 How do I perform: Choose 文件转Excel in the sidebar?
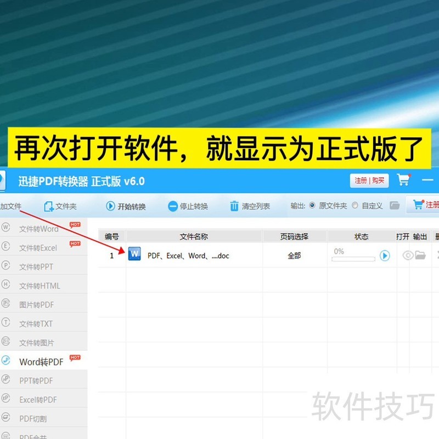[x=38, y=248]
